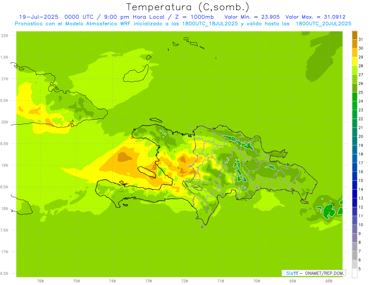The height and width of the screenshot is (285, 369).
Task: Click the '7.5N' latitude label
Action: click(4, 230)
